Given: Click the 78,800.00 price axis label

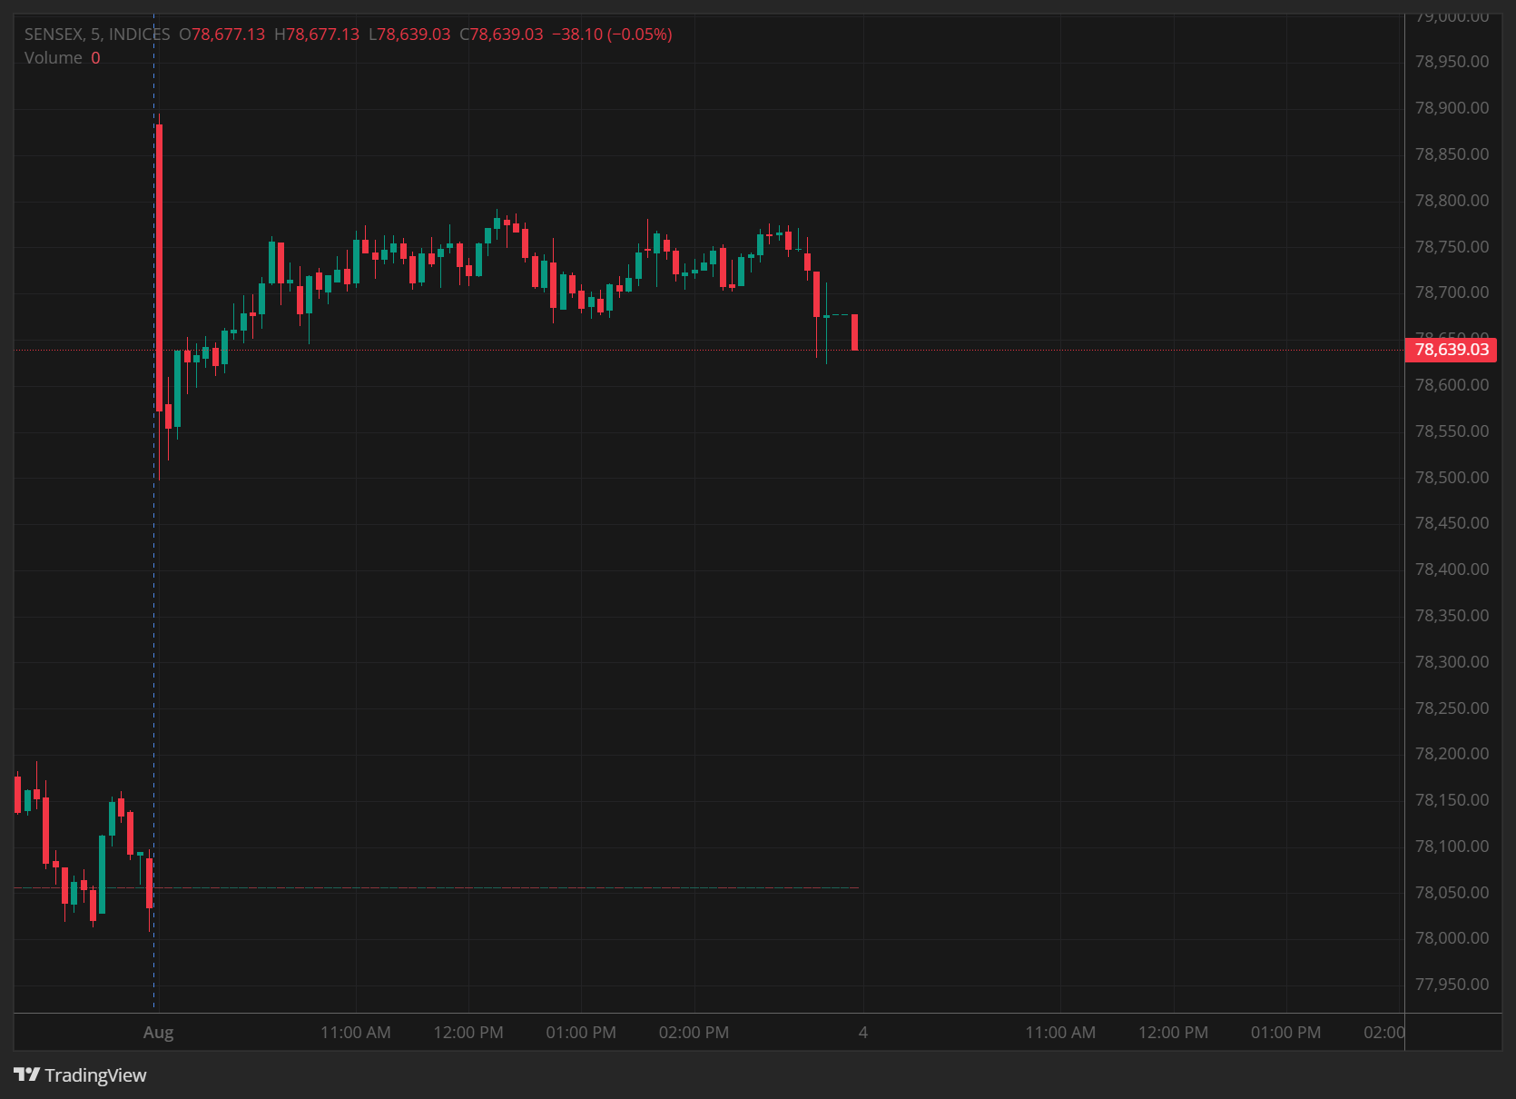Looking at the screenshot, I should tap(1452, 201).
